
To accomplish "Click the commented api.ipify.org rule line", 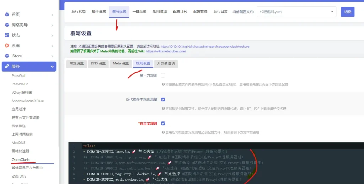I will (163, 157).
